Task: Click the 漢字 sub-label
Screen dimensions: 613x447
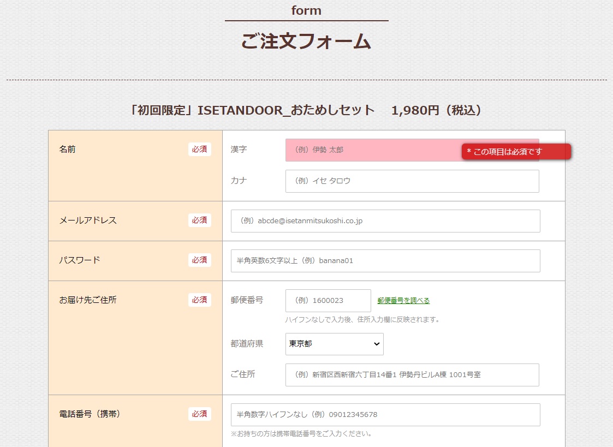Action: 239,150
